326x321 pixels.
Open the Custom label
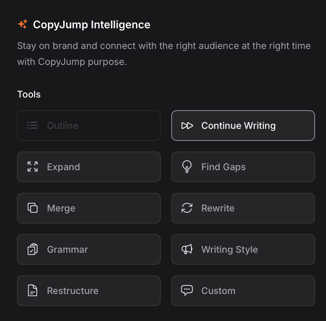click(x=218, y=291)
